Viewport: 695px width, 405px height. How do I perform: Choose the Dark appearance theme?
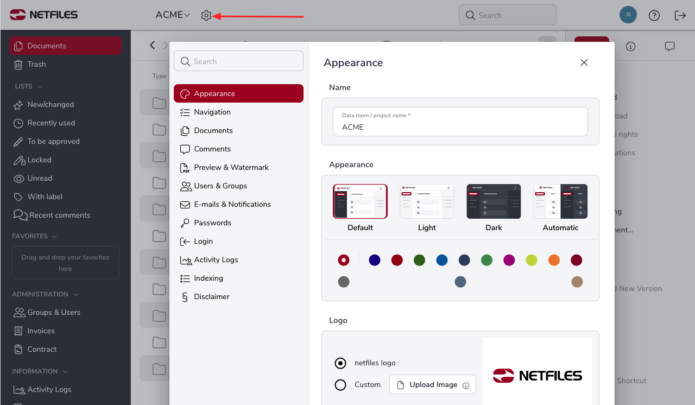(x=494, y=208)
